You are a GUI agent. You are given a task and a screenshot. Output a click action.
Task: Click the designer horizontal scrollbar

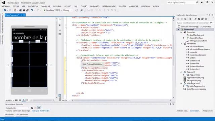click(x=43, y=100)
